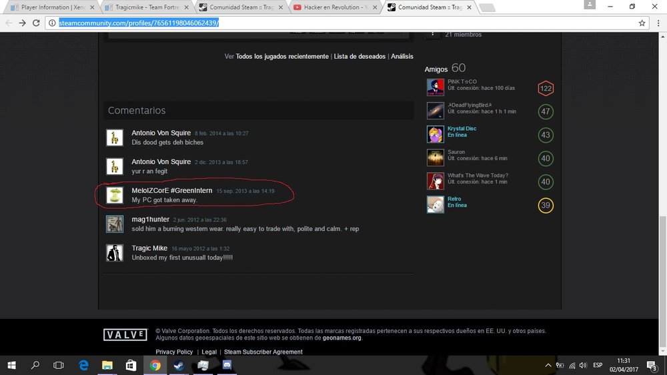Open friend What's The Wave Today? profile
The height and width of the screenshot is (375, 667).
click(478, 175)
